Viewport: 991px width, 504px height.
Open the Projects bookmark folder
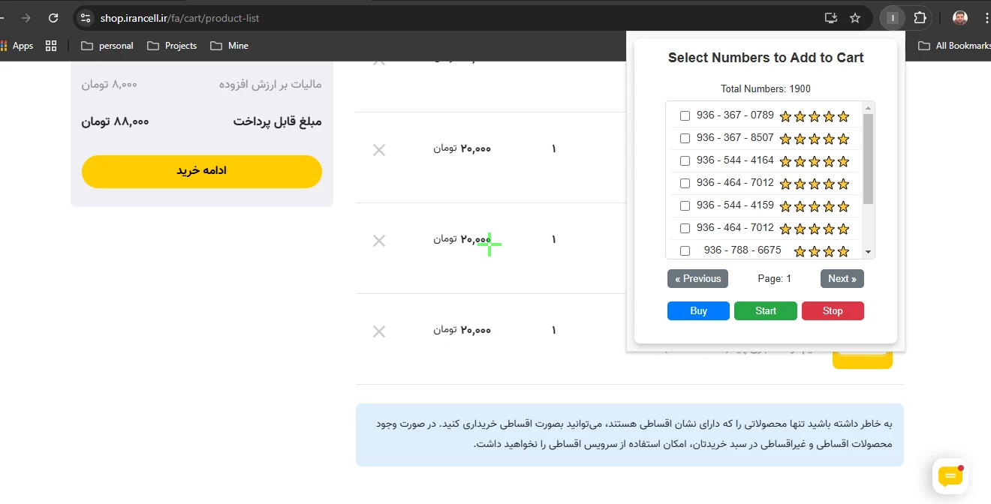click(172, 46)
